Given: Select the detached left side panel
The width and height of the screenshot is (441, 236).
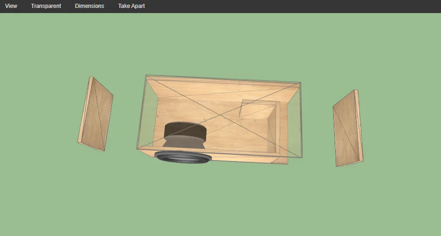Looking at the screenshot, I should coord(96,114).
